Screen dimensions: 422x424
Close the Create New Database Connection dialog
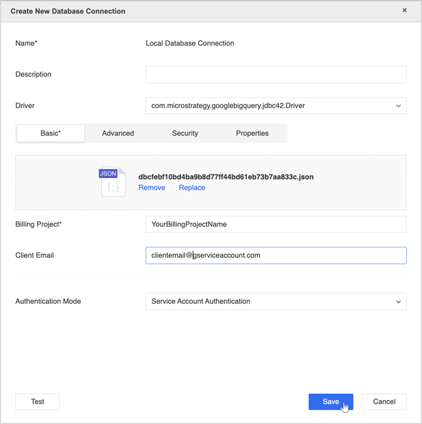coord(405,10)
